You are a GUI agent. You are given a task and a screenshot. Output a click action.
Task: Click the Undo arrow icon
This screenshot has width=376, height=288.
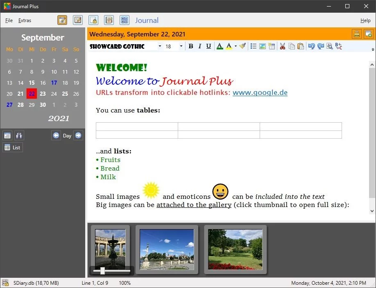click(311, 46)
